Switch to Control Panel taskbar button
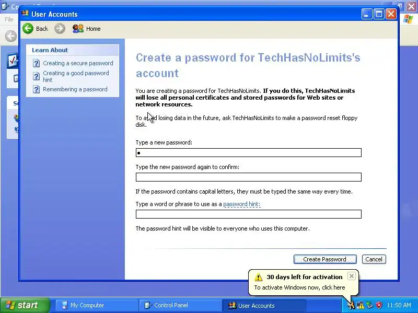Image resolution: width=418 pixels, height=313 pixels. [180, 305]
